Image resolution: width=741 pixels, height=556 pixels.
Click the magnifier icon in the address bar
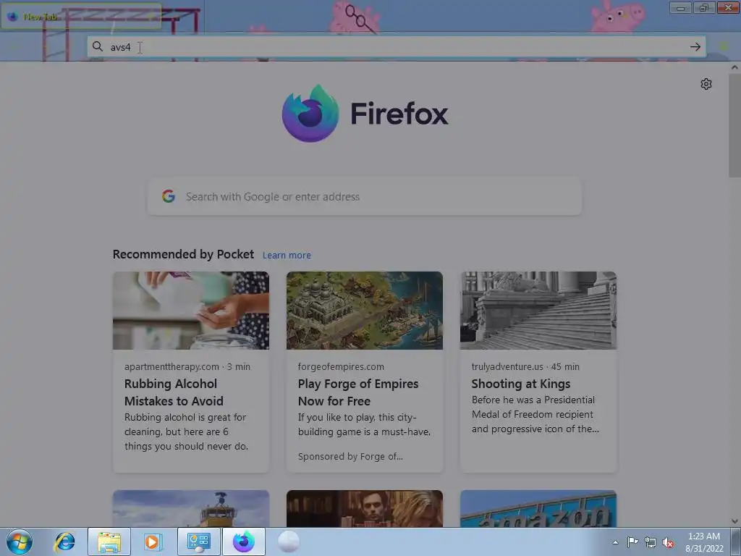point(98,46)
